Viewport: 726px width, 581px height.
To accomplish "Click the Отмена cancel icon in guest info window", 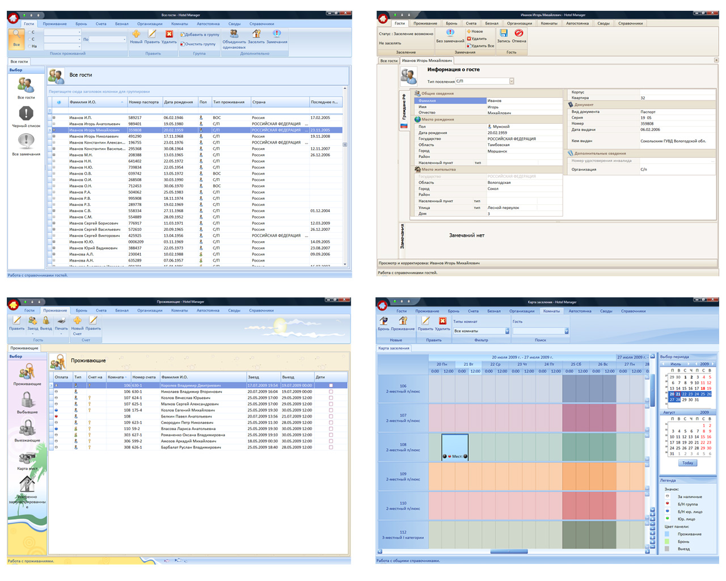I will coord(519,33).
